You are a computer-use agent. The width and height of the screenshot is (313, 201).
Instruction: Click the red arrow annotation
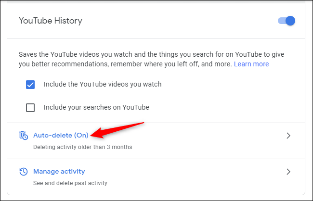point(117,130)
